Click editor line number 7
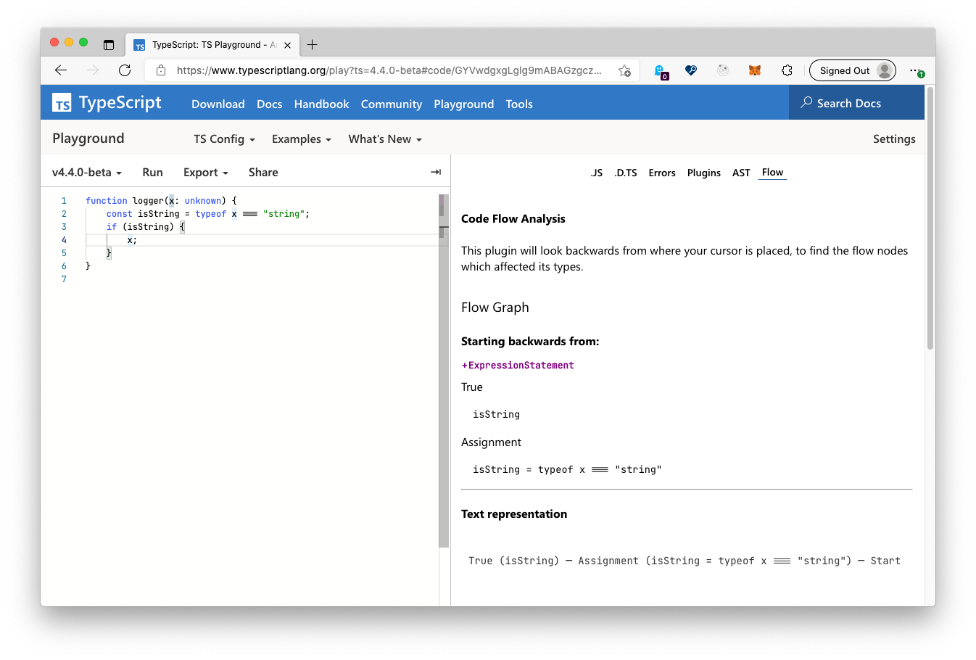 (64, 279)
